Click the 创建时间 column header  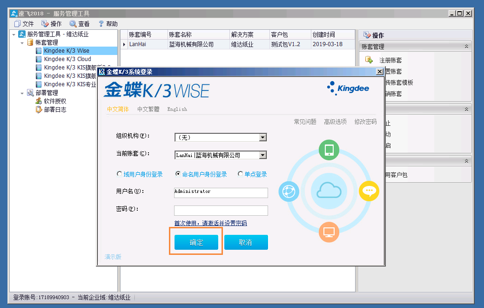coord(333,34)
